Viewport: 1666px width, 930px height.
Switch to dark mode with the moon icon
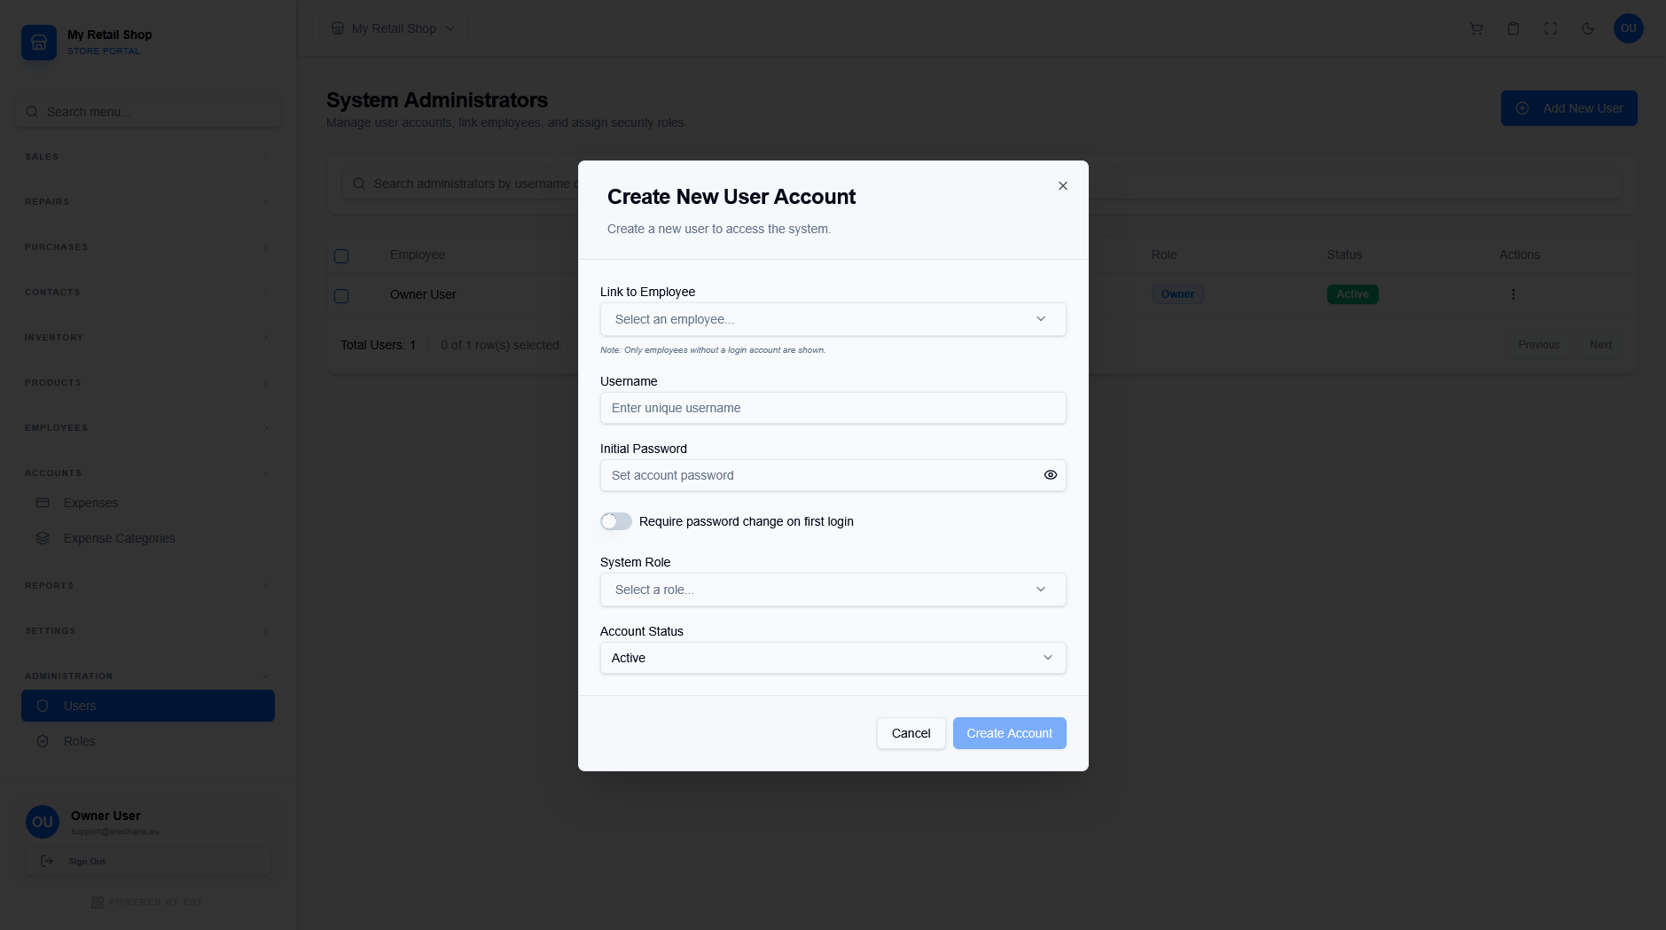tap(1586, 28)
